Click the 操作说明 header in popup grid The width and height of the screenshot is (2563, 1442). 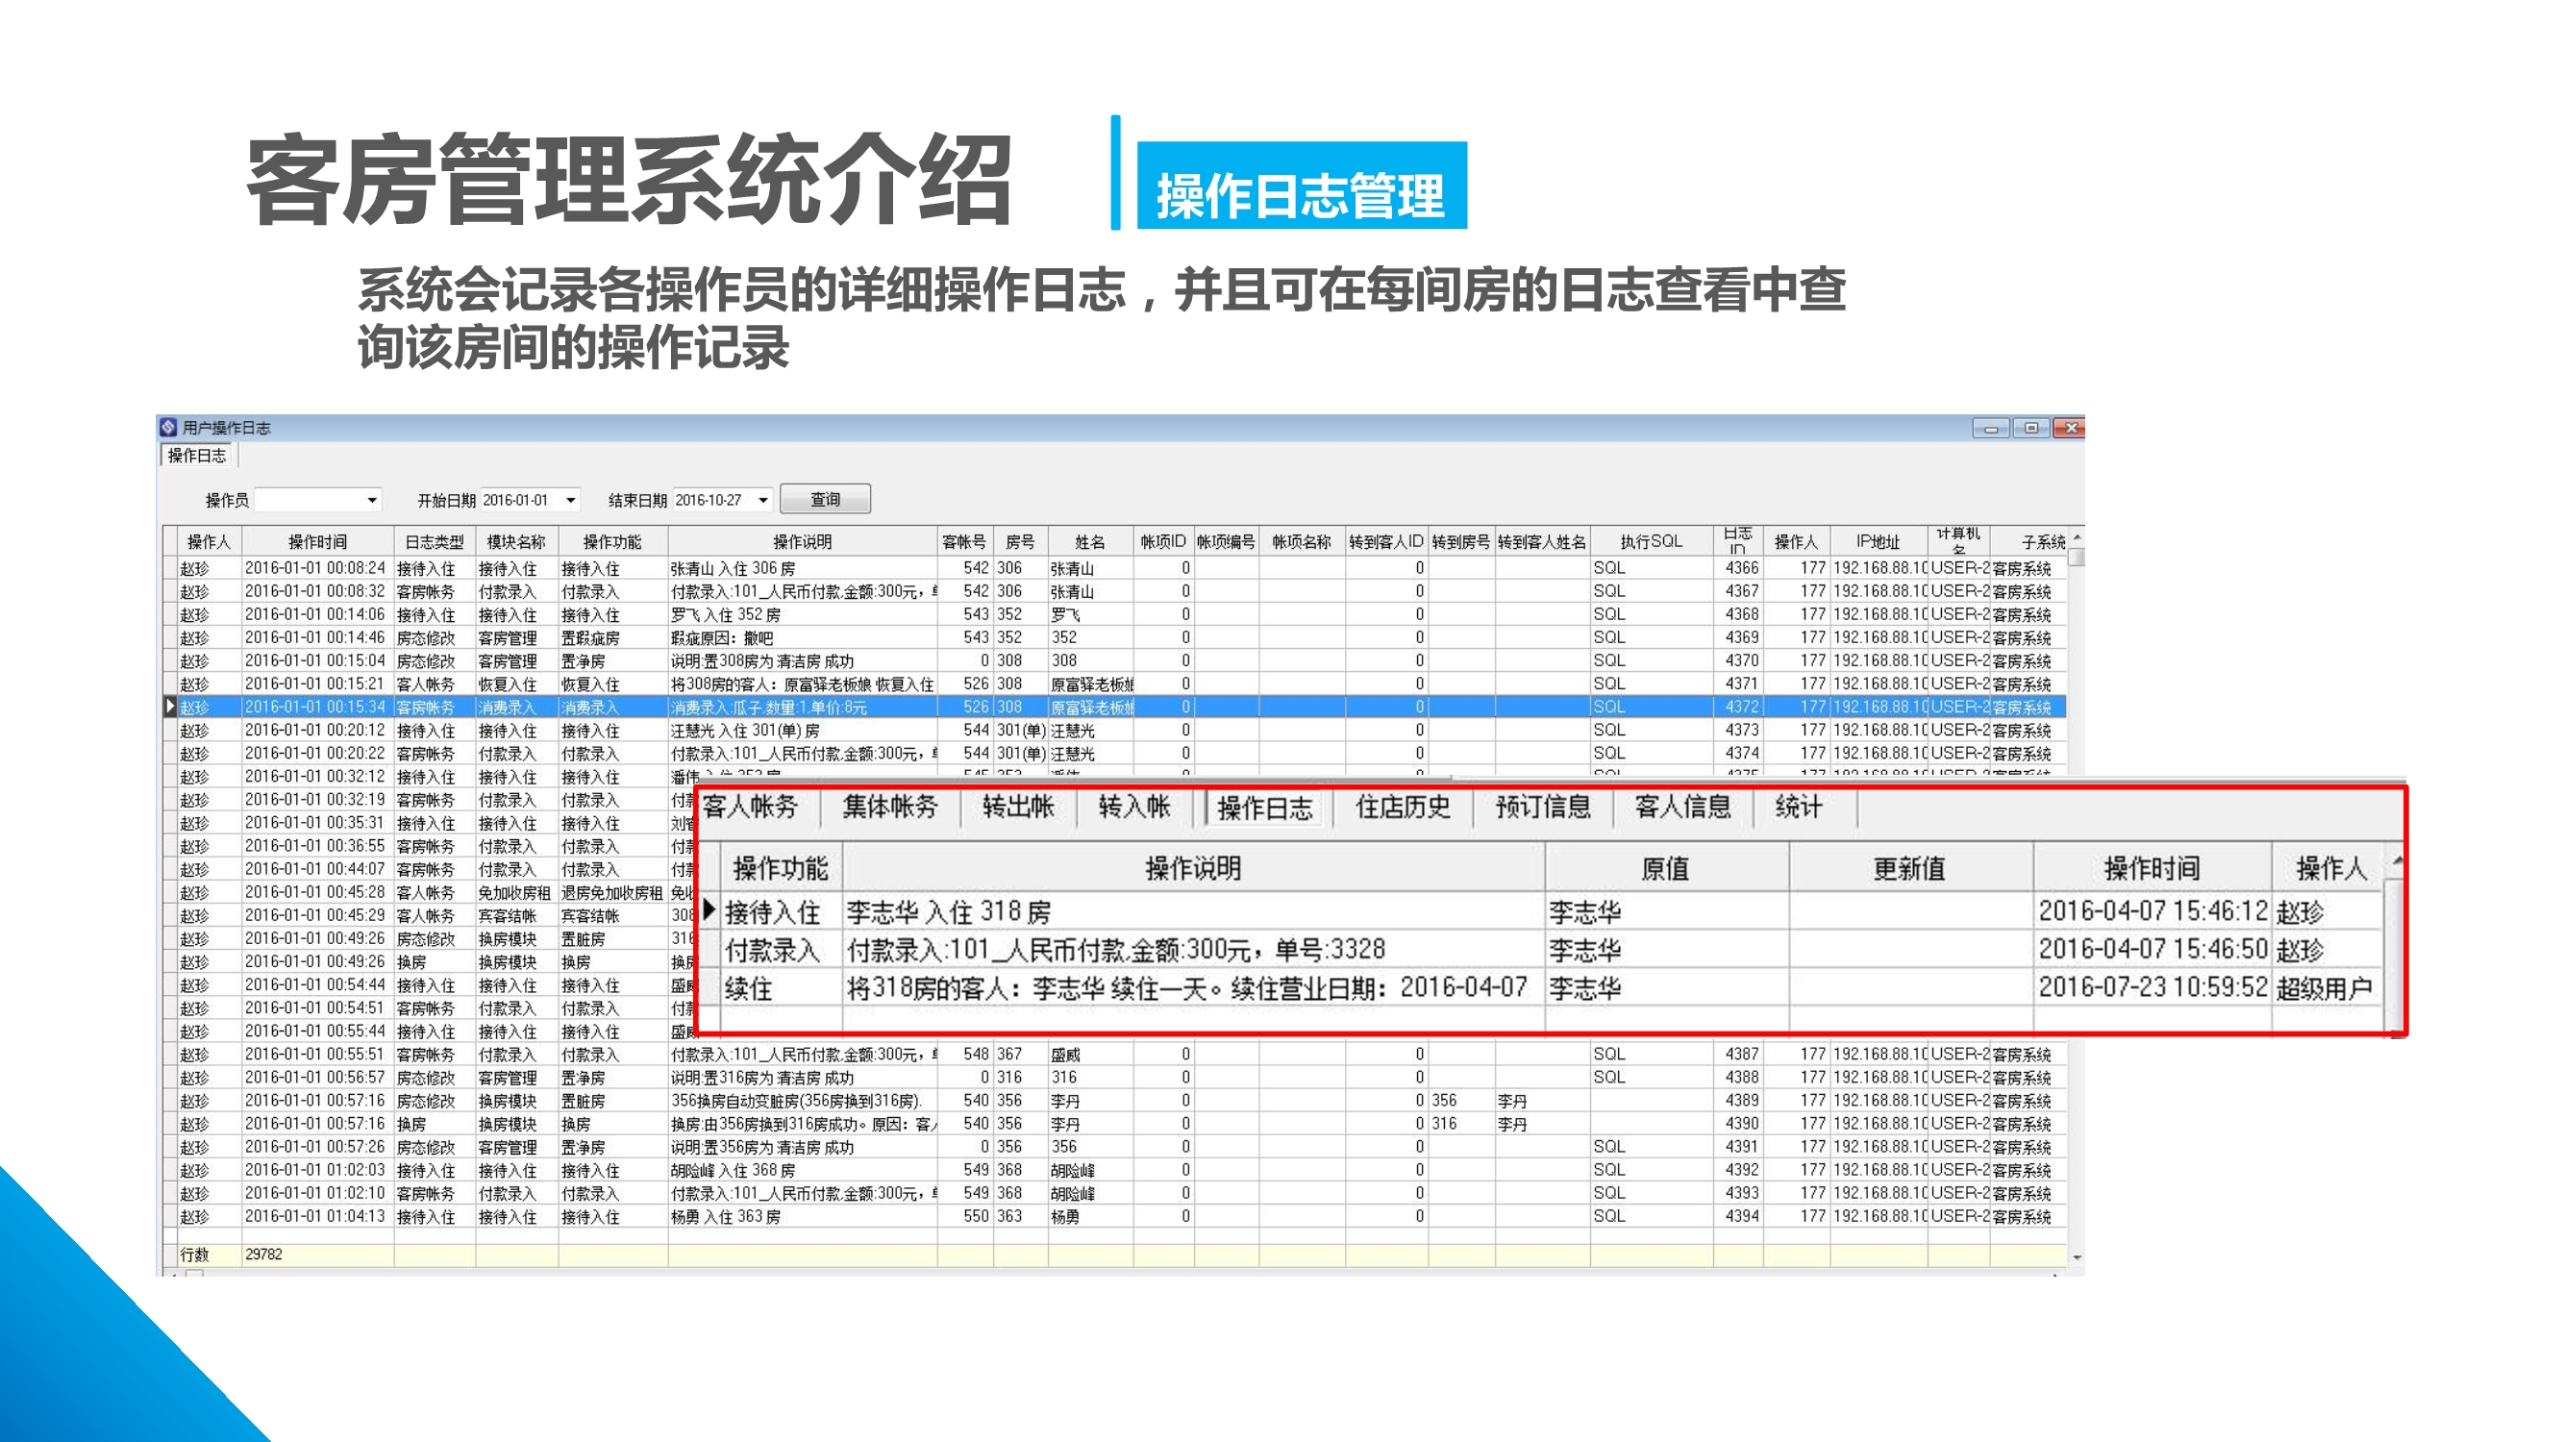pyautogui.click(x=1192, y=868)
